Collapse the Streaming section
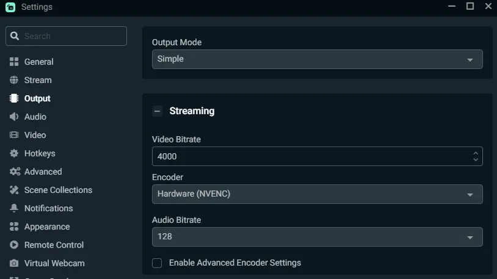The width and height of the screenshot is (497, 279). 157,111
